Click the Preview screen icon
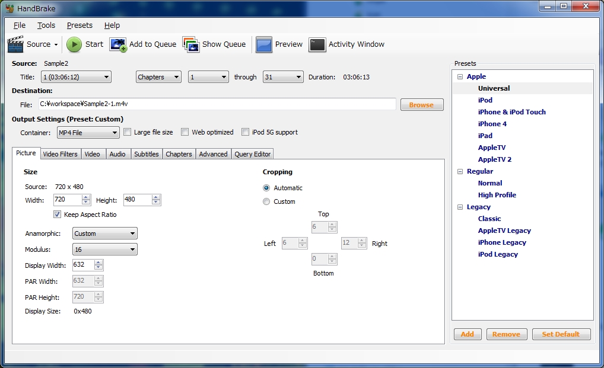Image resolution: width=604 pixels, height=368 pixels. (x=264, y=44)
